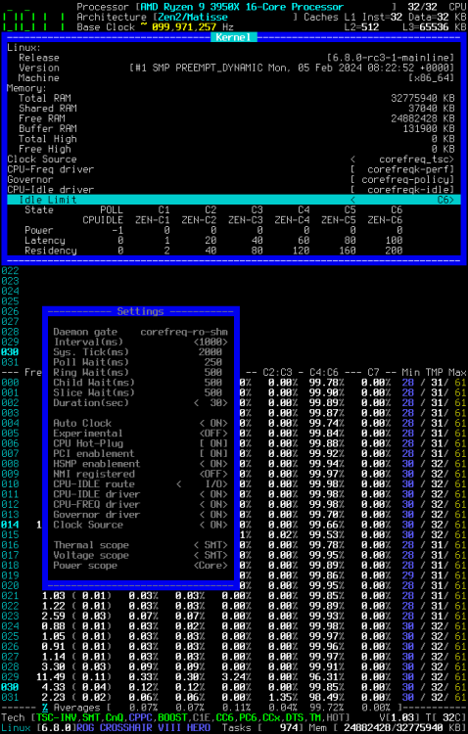Click the ROG CROSSHAIR VIII HERO label
The height and width of the screenshot is (734, 468).
click(143, 728)
